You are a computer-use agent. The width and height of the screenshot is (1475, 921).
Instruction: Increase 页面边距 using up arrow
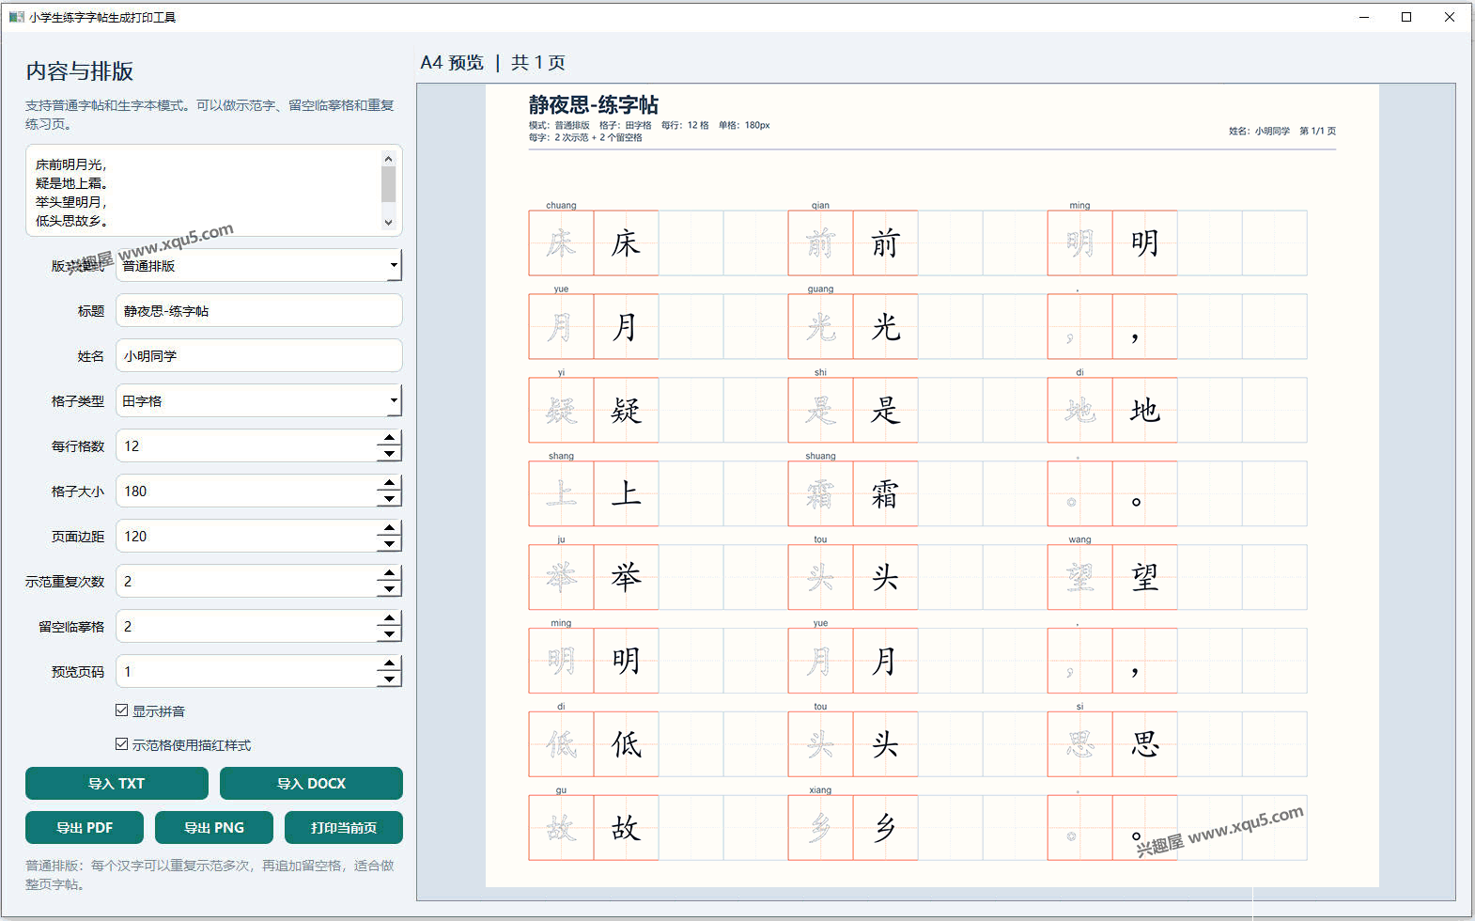[389, 528]
